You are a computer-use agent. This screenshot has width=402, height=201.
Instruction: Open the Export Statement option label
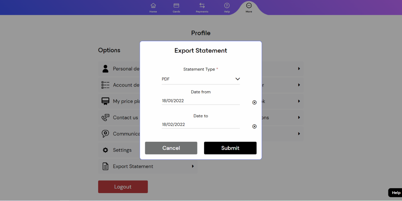tap(133, 166)
